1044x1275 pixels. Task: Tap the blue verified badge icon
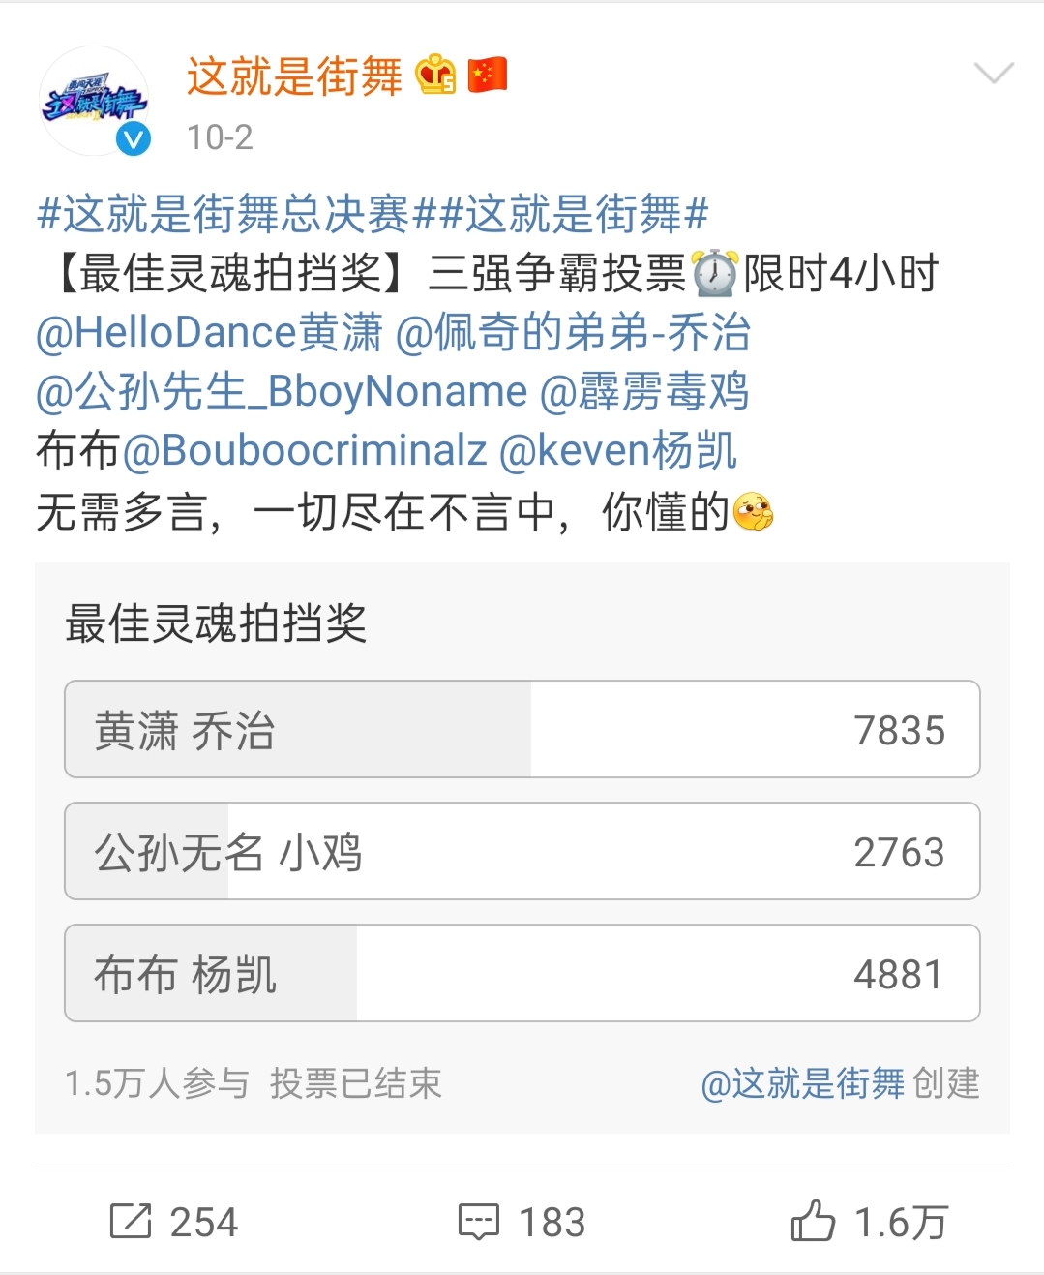click(134, 139)
